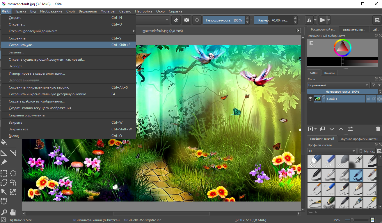Close the maxresdefault.jpg document tab
Screen dimensions: 382x223
tap(298, 30)
